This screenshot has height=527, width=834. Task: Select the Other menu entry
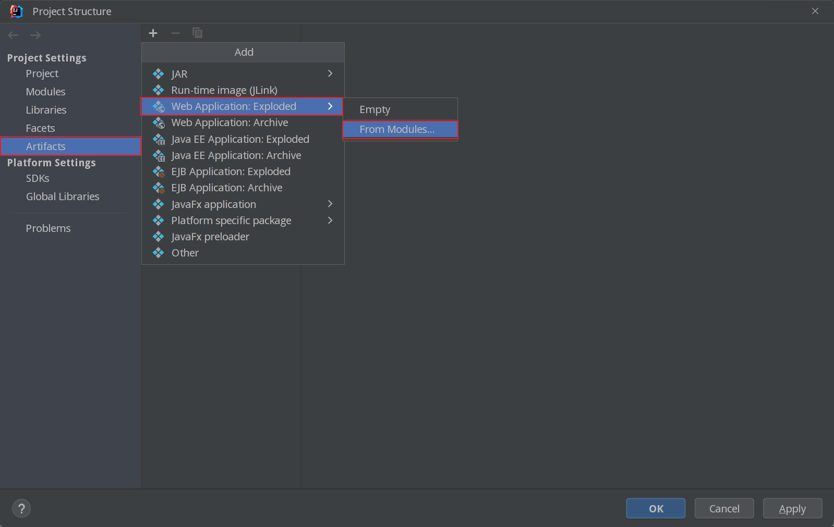pos(243,253)
